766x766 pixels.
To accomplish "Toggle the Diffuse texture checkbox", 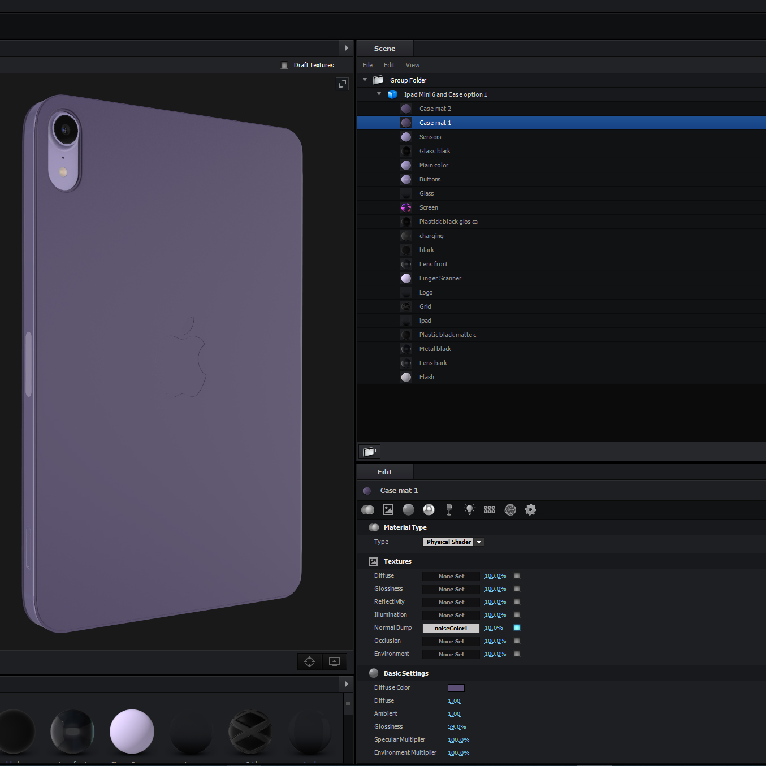I will point(517,576).
